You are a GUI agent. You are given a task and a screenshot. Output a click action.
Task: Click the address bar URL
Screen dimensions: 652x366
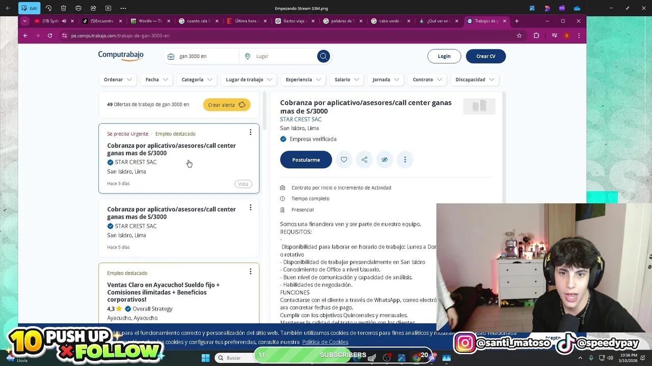point(120,36)
